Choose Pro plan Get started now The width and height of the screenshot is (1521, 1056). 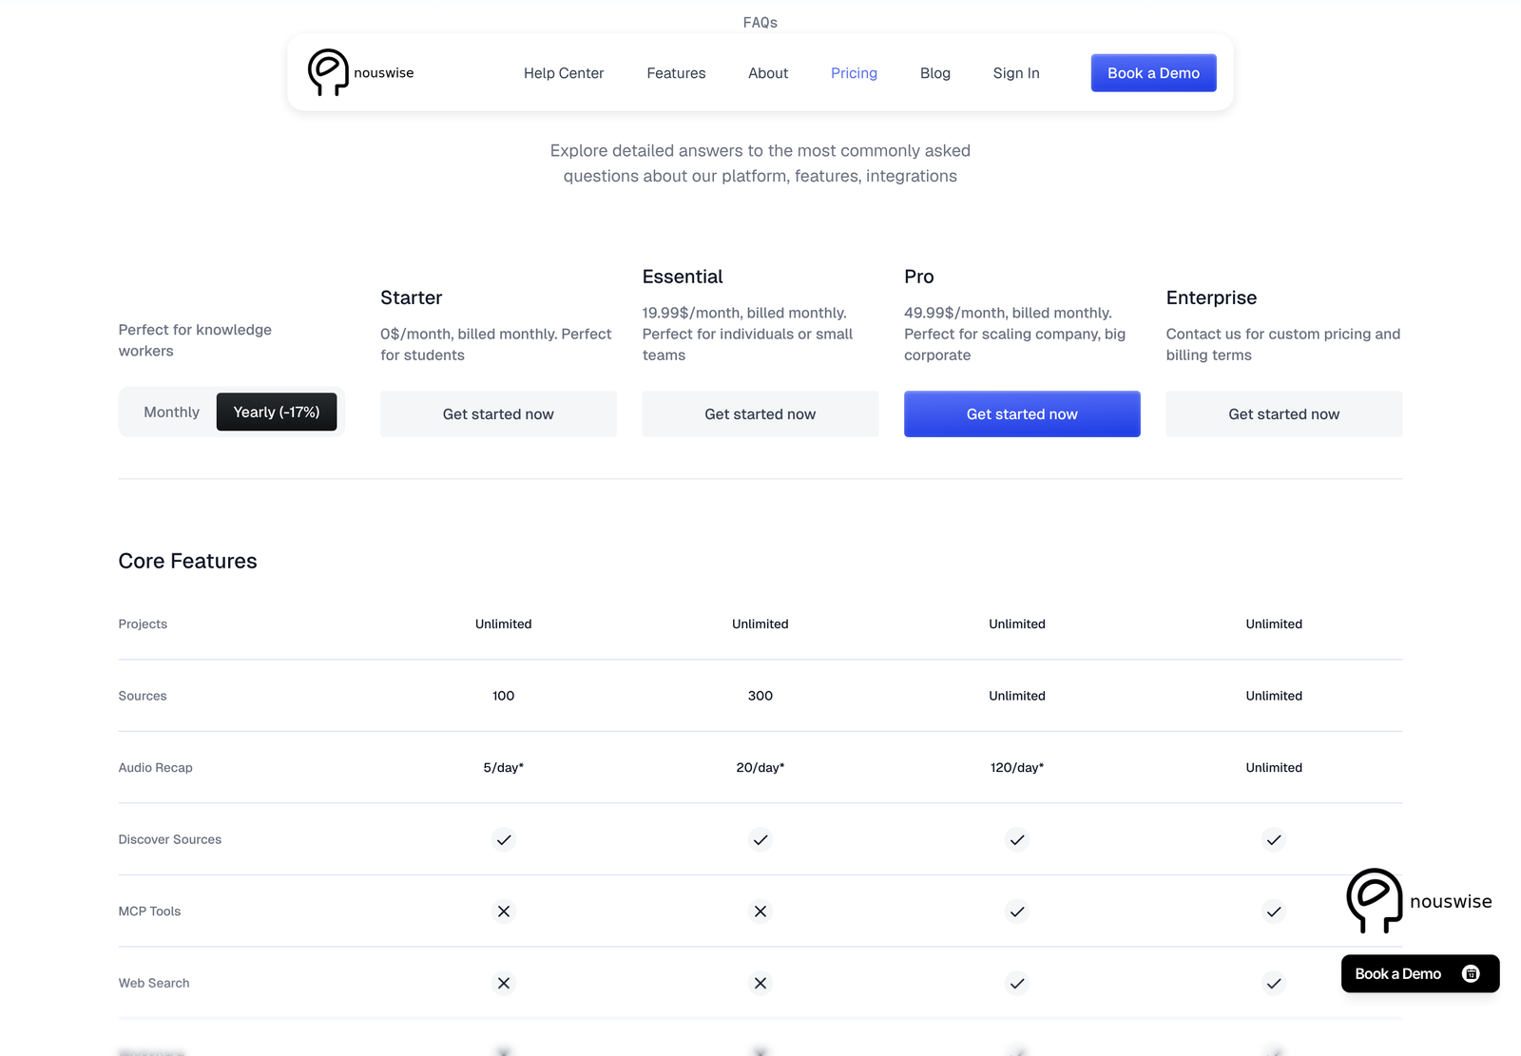1022,413
